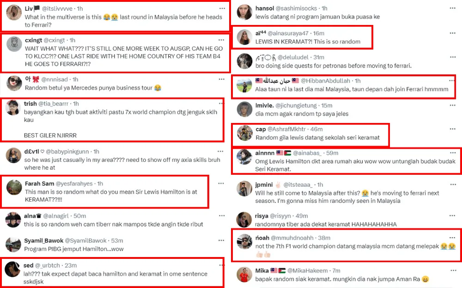Open trish's profile picture
The height and width of the screenshot is (288, 462).
(12, 108)
